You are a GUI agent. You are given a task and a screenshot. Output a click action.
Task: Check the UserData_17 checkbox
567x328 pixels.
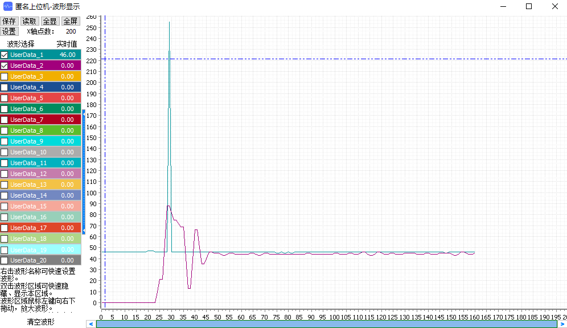(5, 228)
